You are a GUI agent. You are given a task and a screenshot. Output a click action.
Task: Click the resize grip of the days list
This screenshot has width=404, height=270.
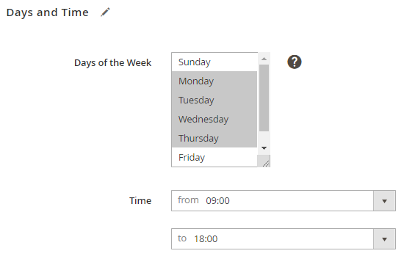(x=266, y=163)
